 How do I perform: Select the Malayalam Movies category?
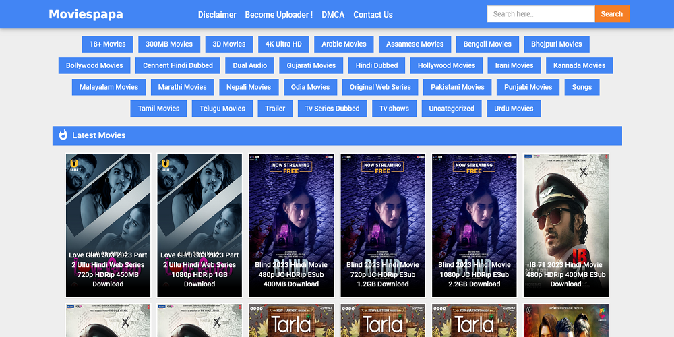(x=109, y=87)
